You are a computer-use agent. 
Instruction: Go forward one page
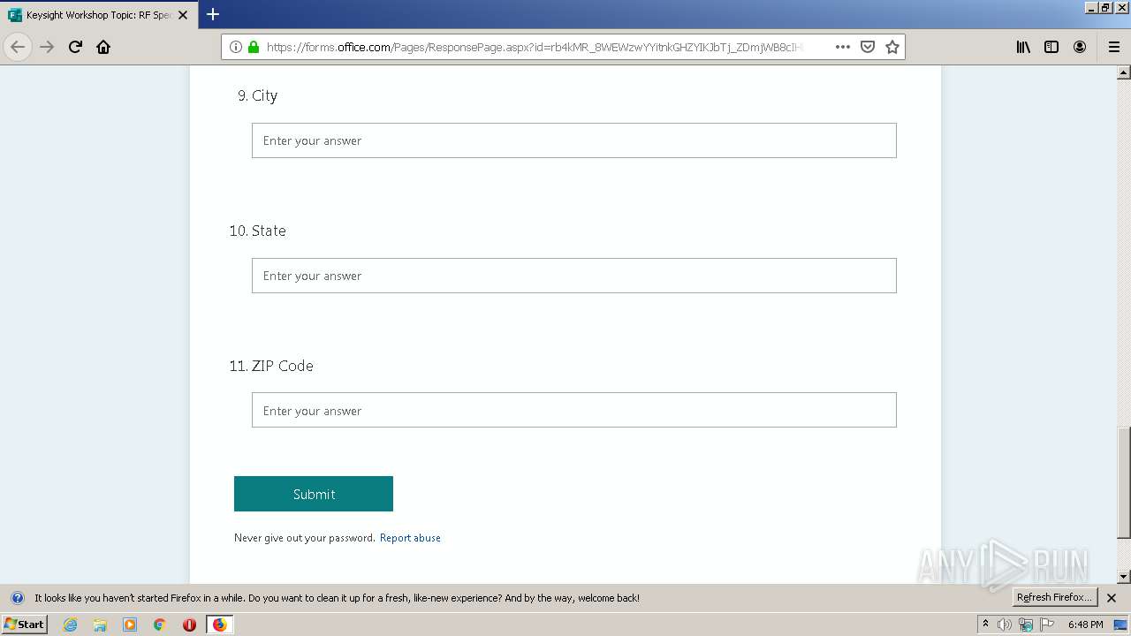pyautogui.click(x=47, y=47)
